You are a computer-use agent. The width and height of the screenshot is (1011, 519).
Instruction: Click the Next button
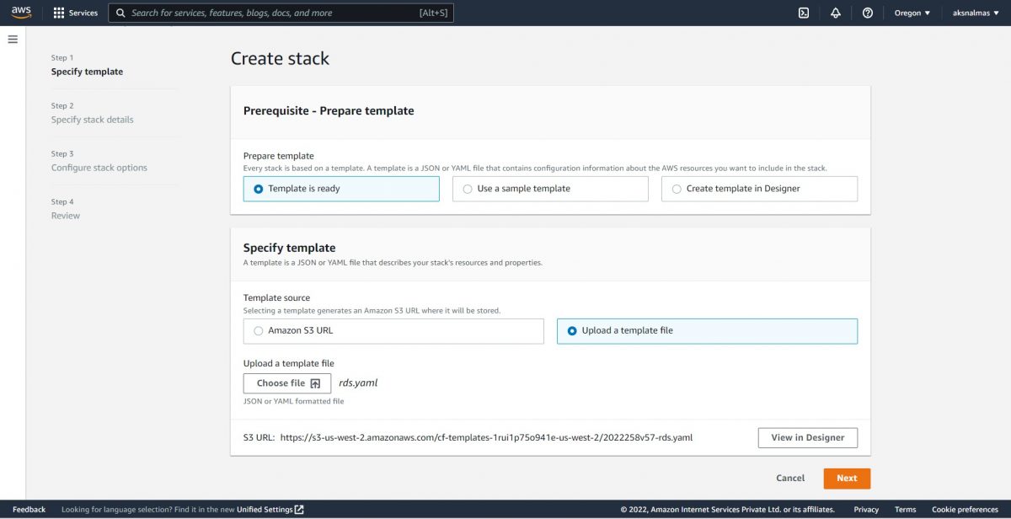click(x=846, y=478)
